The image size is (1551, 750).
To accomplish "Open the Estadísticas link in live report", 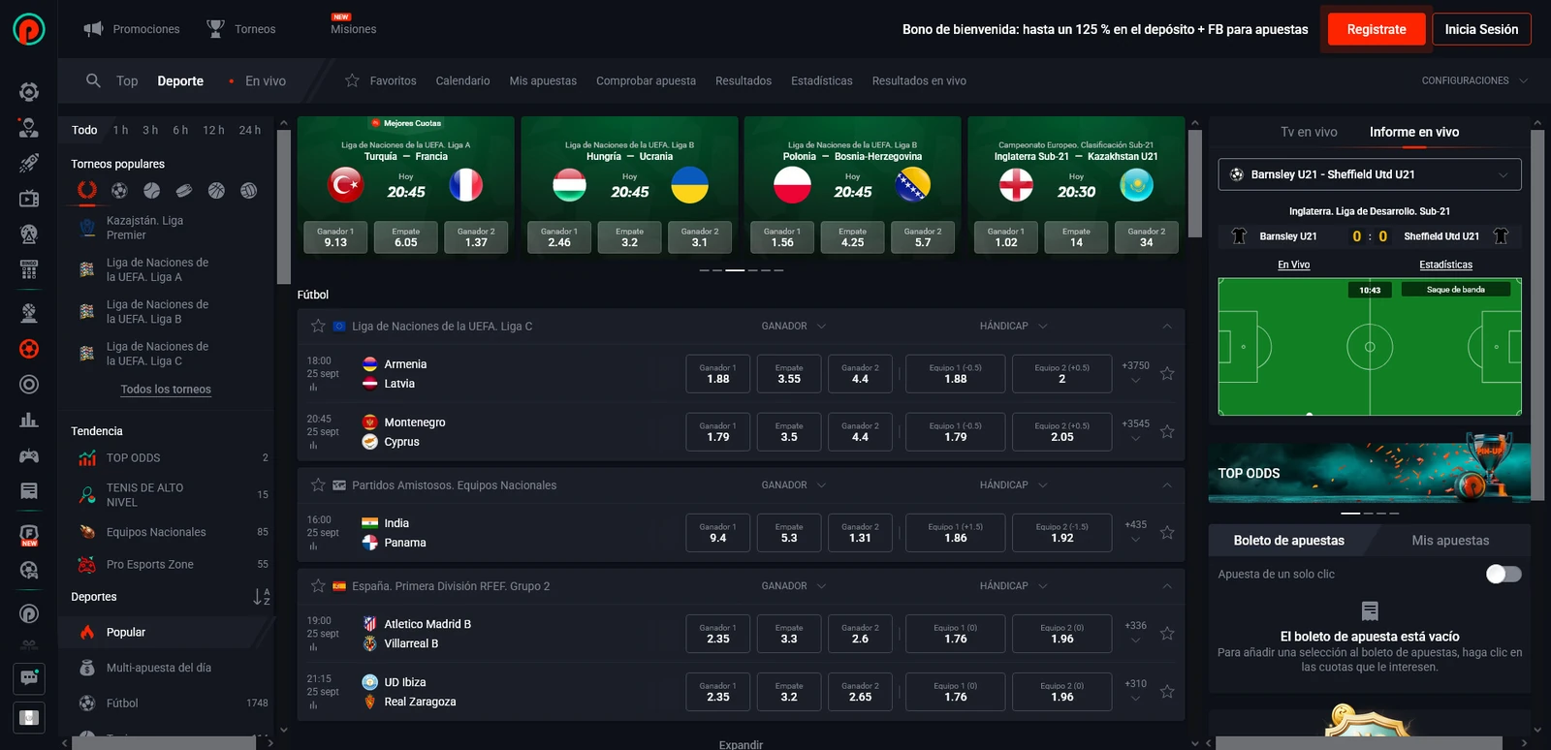I will point(1445,265).
